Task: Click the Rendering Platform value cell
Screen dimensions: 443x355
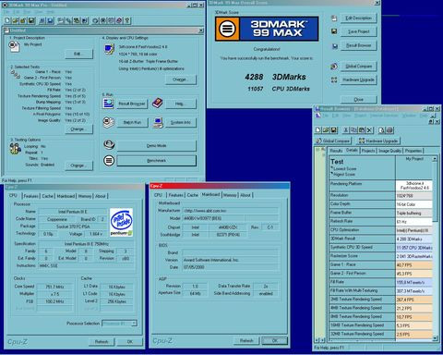Action: point(414,186)
